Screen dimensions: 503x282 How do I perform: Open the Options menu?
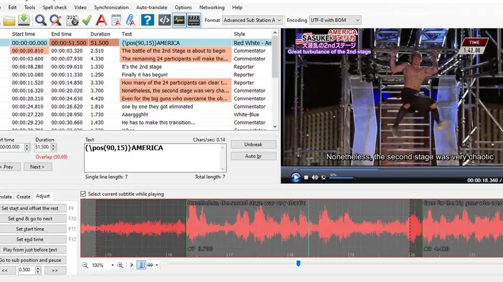coord(183,7)
